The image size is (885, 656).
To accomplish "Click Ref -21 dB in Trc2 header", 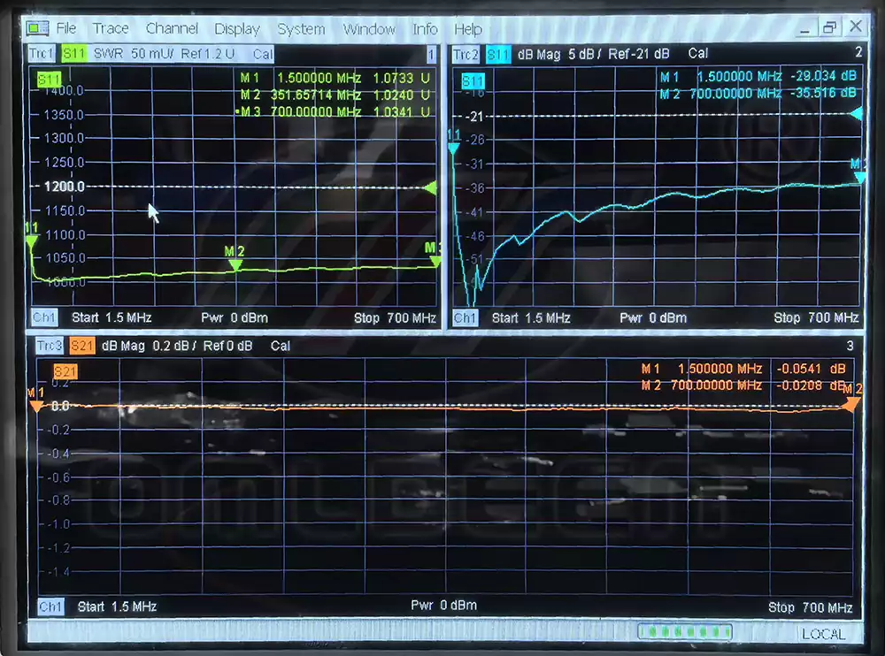I will point(639,54).
